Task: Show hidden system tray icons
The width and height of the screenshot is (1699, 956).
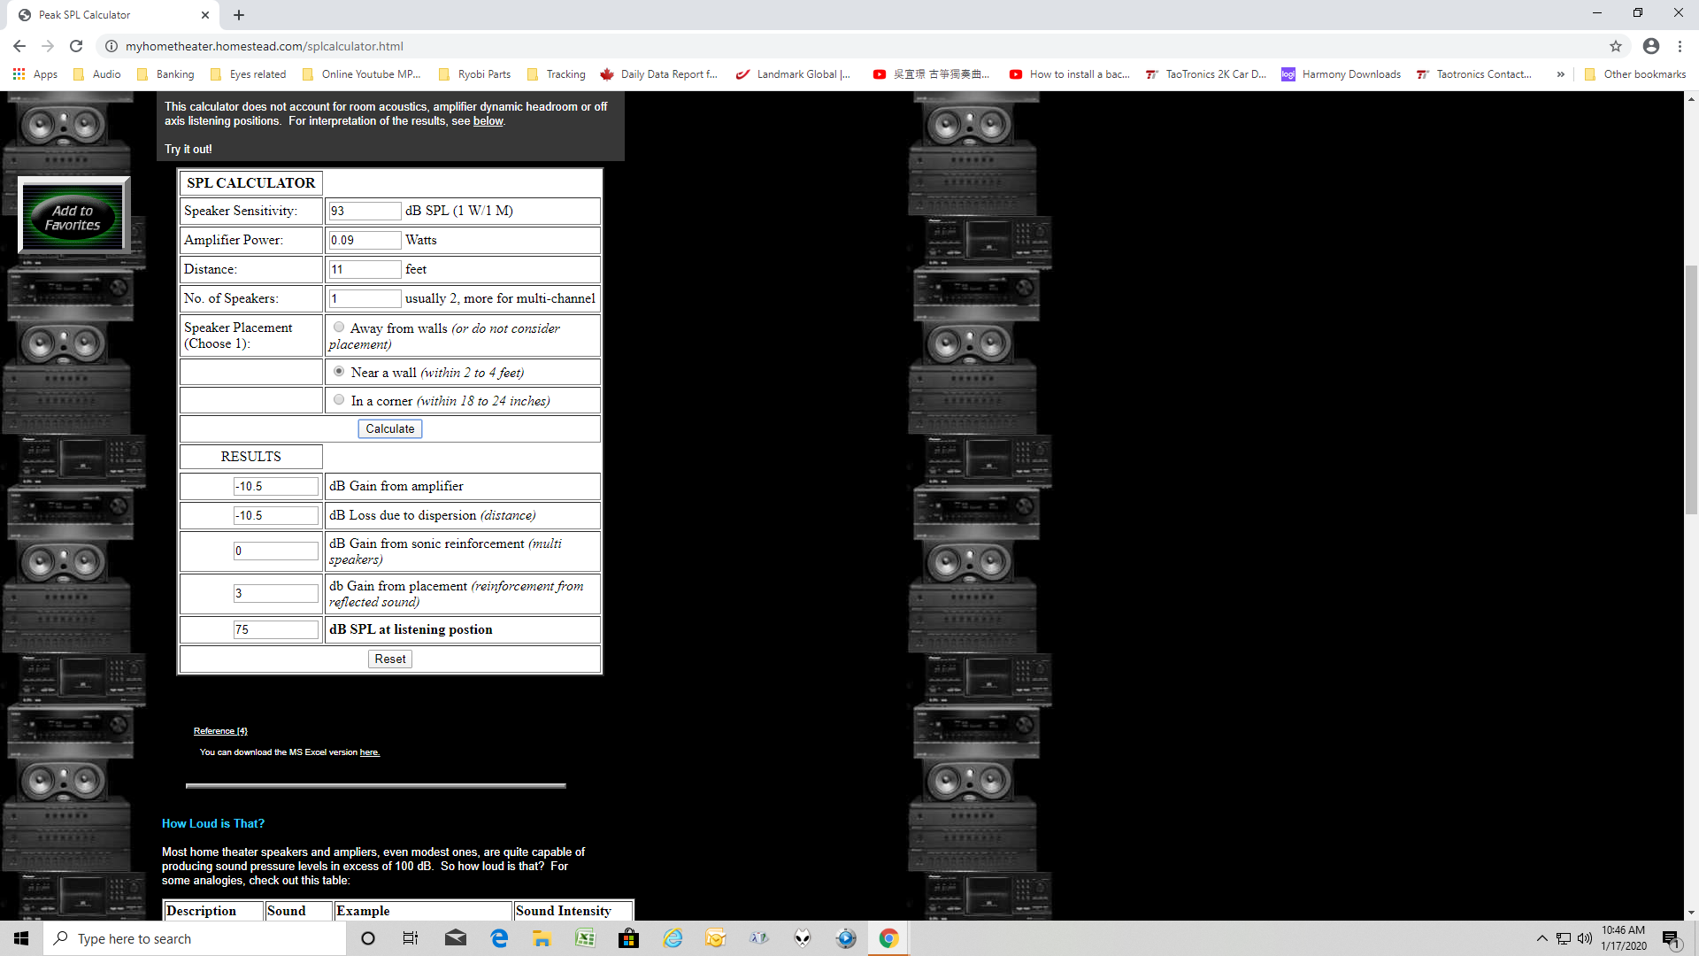Action: click(x=1542, y=938)
